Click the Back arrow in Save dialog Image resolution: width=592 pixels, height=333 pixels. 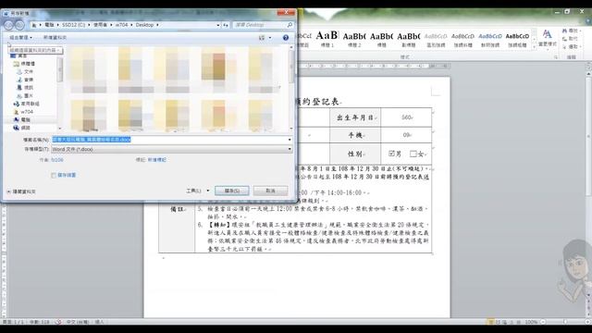pos(9,25)
